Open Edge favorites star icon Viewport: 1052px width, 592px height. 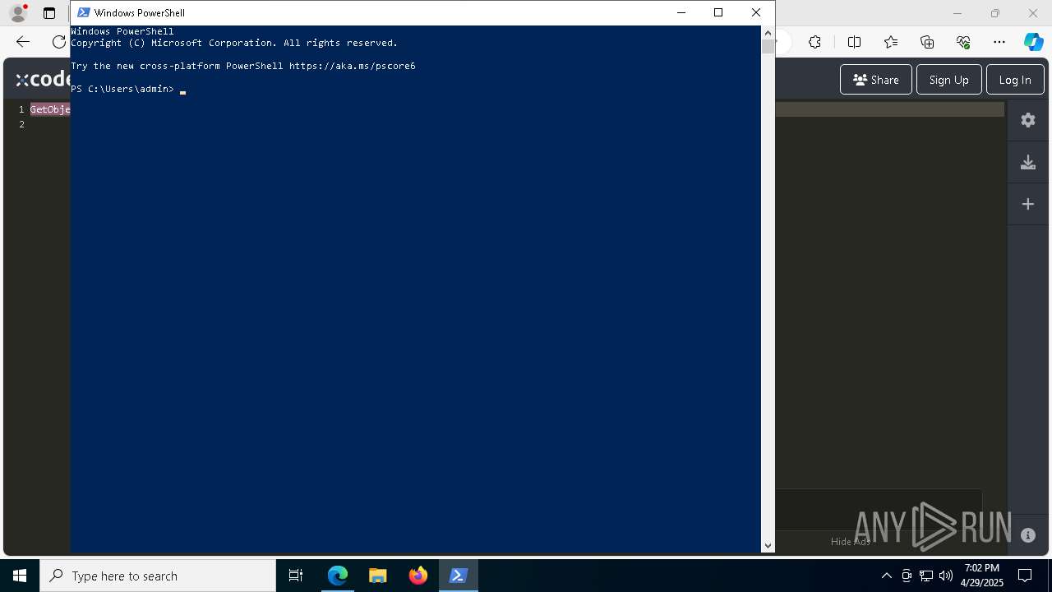[891, 42]
